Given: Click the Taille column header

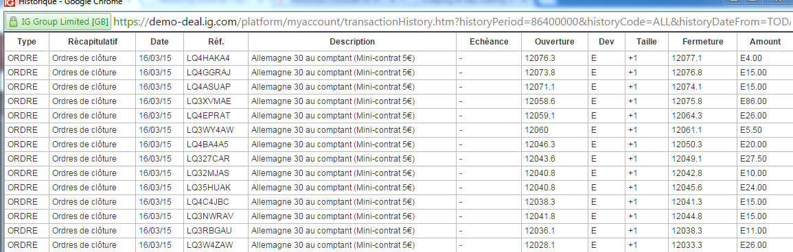Looking at the screenshot, I should click(646, 42).
